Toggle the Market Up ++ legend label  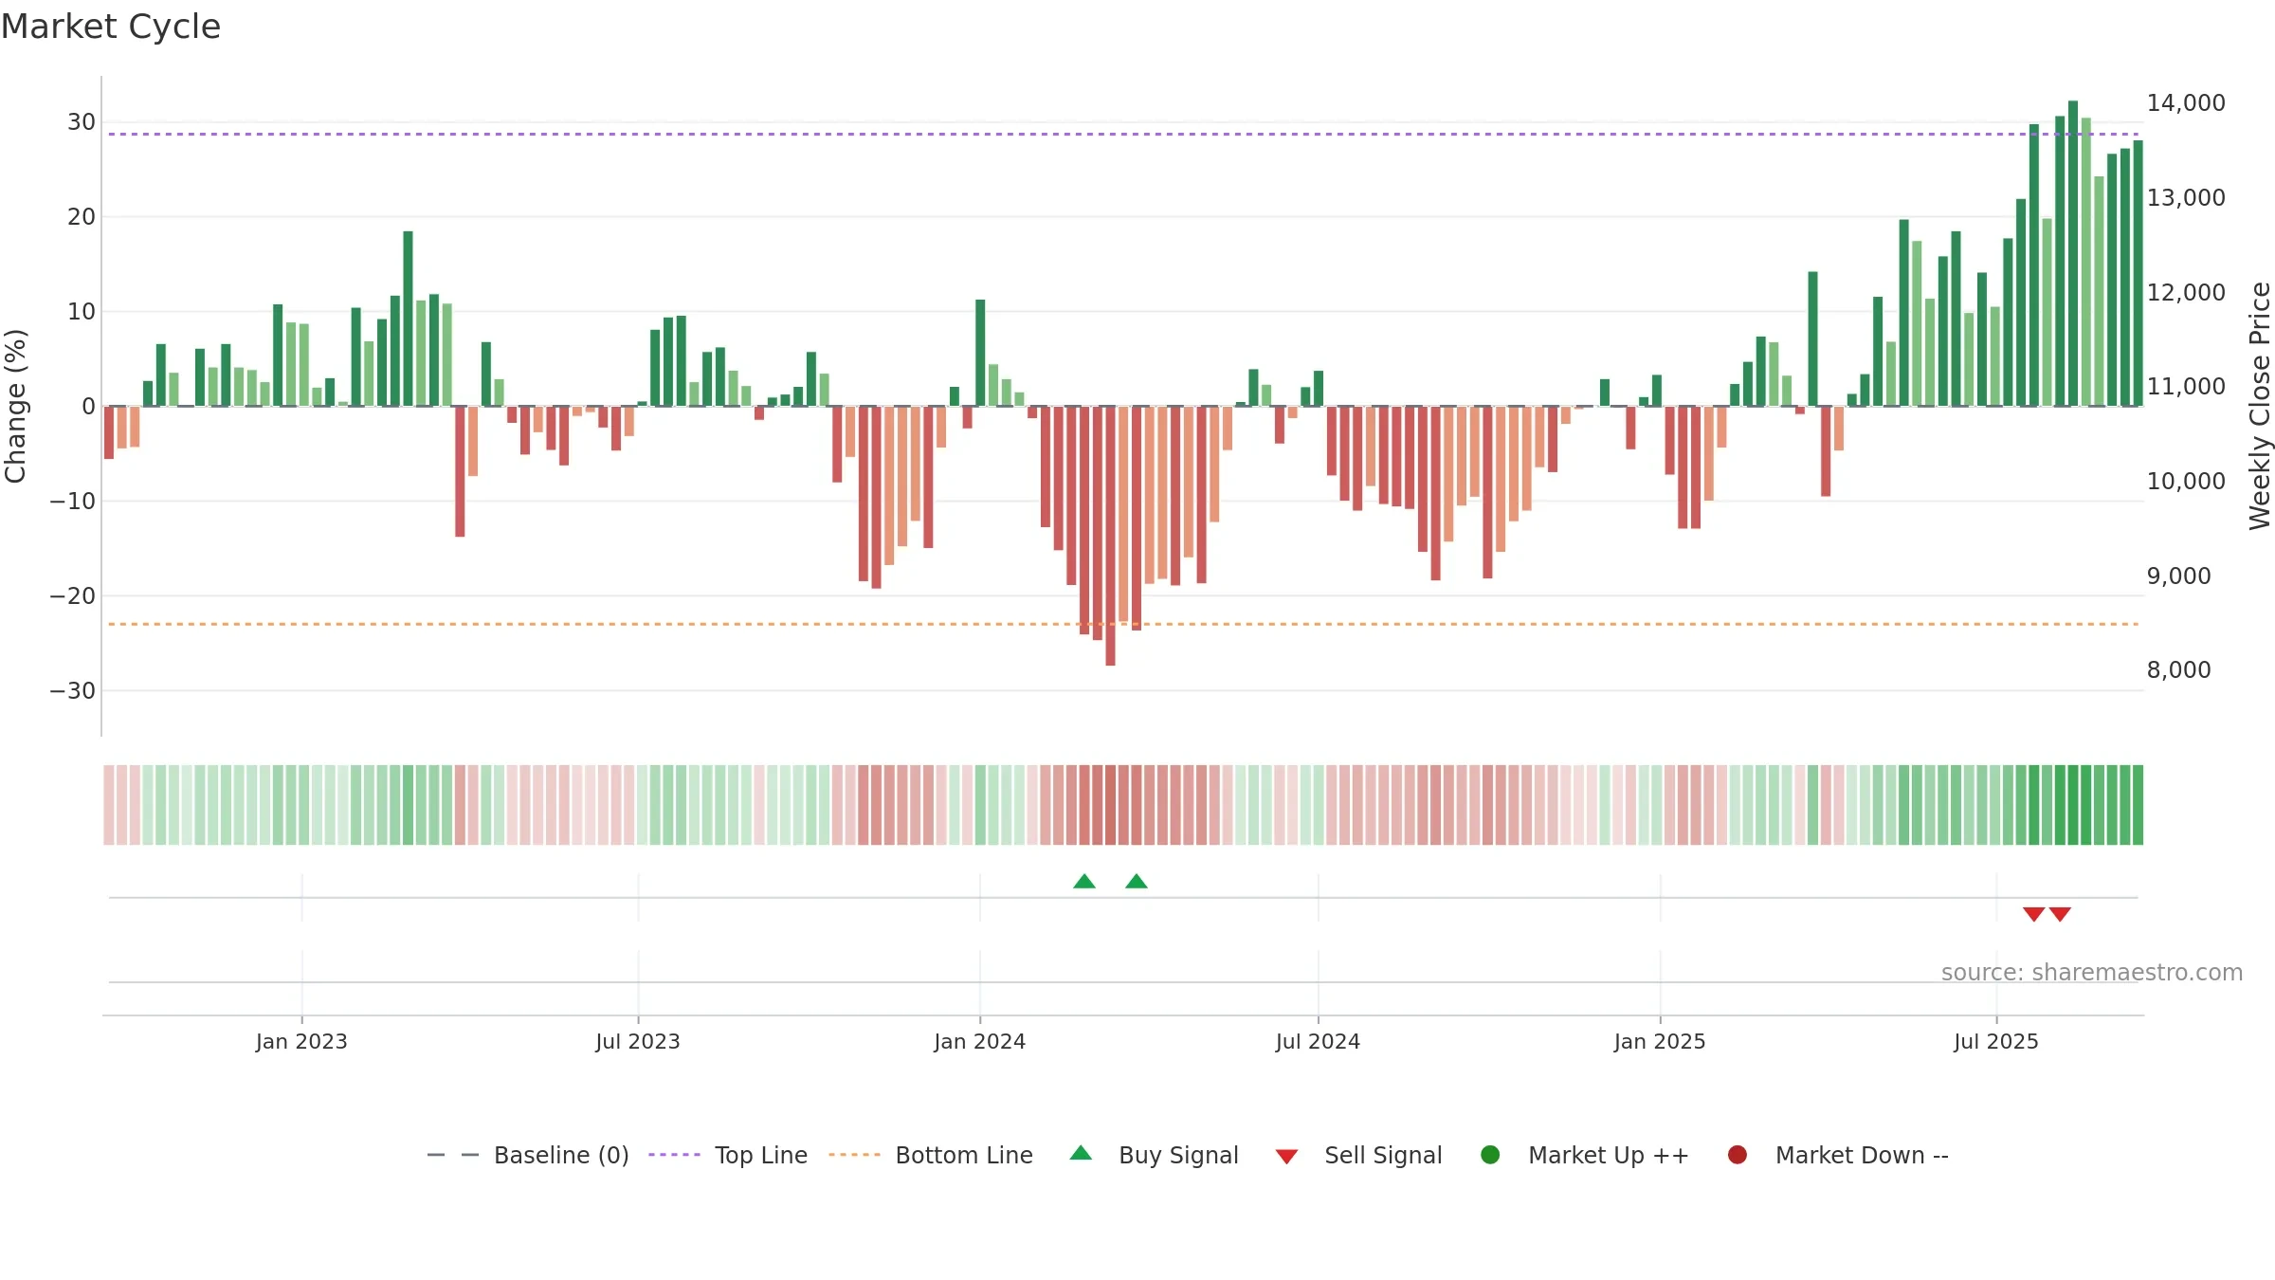1609,1155
